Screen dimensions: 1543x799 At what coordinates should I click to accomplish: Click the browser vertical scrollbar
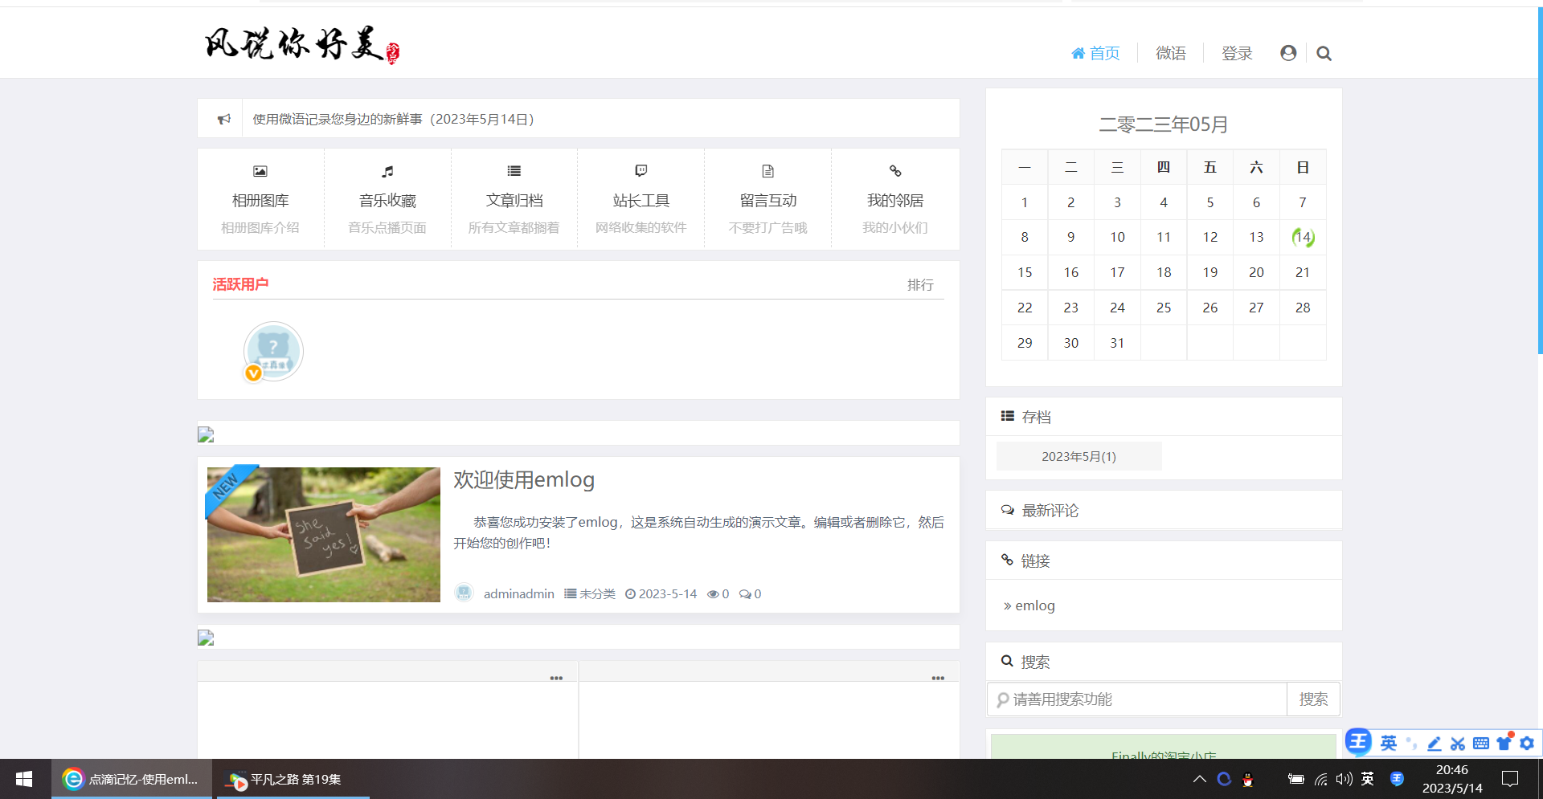(x=1540, y=181)
